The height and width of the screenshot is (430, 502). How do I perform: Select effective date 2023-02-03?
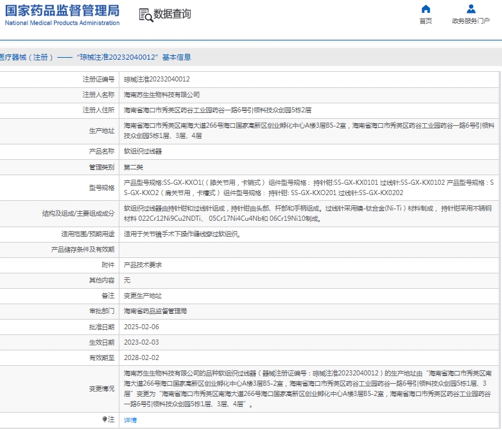point(141,342)
